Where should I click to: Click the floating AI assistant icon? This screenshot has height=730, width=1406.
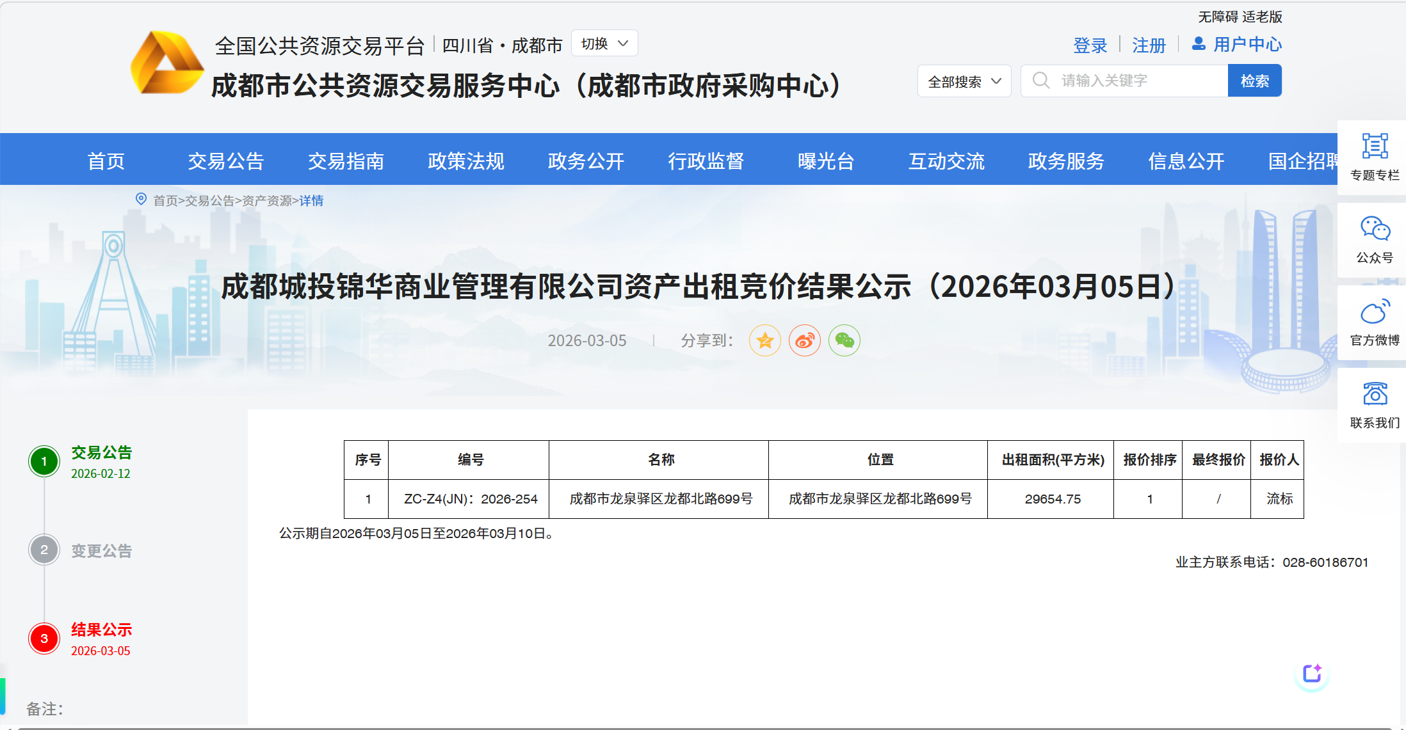tap(1312, 674)
